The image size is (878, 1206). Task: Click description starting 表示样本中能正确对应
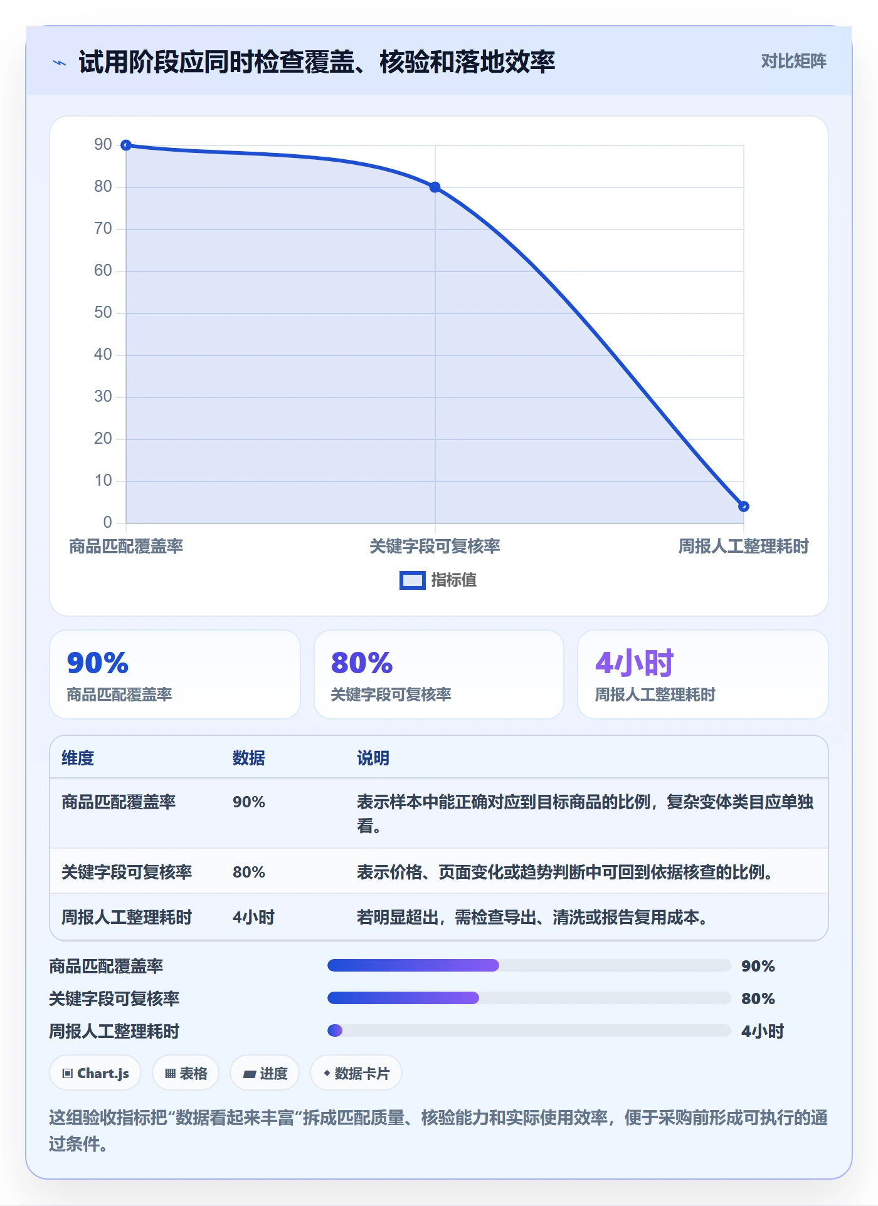click(x=585, y=814)
